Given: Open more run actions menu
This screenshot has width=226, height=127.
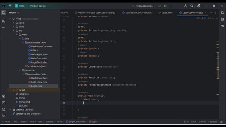Looking at the screenshot, I should (171, 6).
